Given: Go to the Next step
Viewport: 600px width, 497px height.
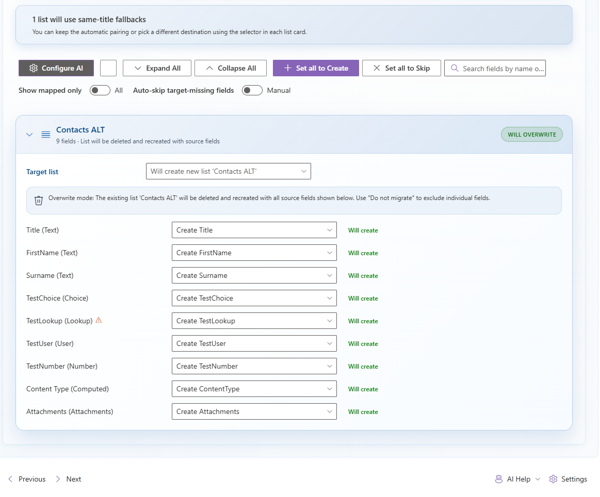Looking at the screenshot, I should click(x=68, y=479).
